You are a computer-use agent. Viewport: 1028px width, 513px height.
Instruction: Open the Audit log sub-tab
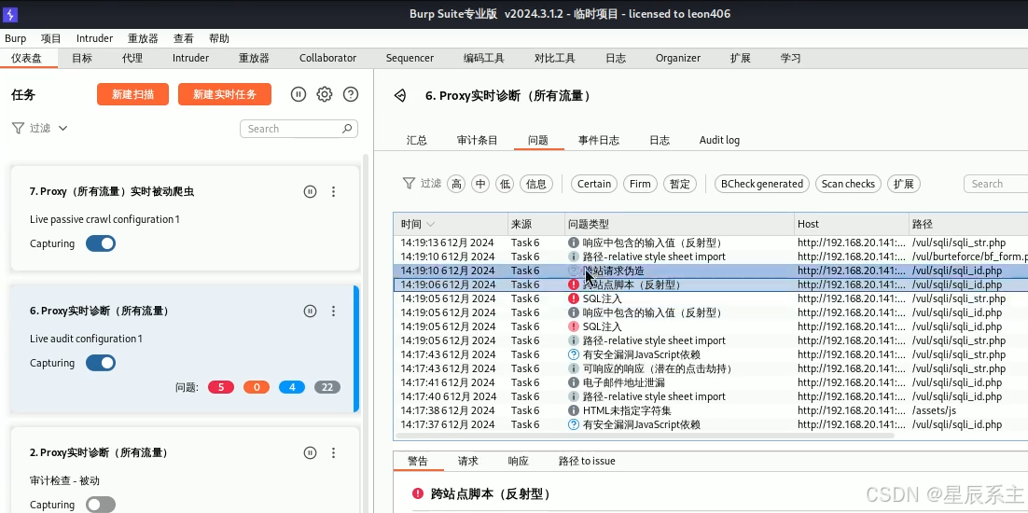point(719,140)
